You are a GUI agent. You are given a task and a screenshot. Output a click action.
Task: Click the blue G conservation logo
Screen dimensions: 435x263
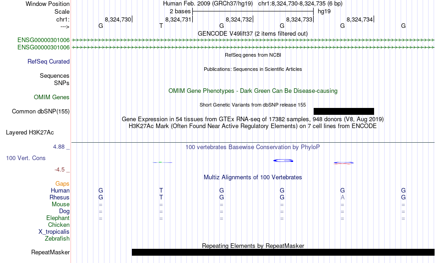(x=283, y=161)
